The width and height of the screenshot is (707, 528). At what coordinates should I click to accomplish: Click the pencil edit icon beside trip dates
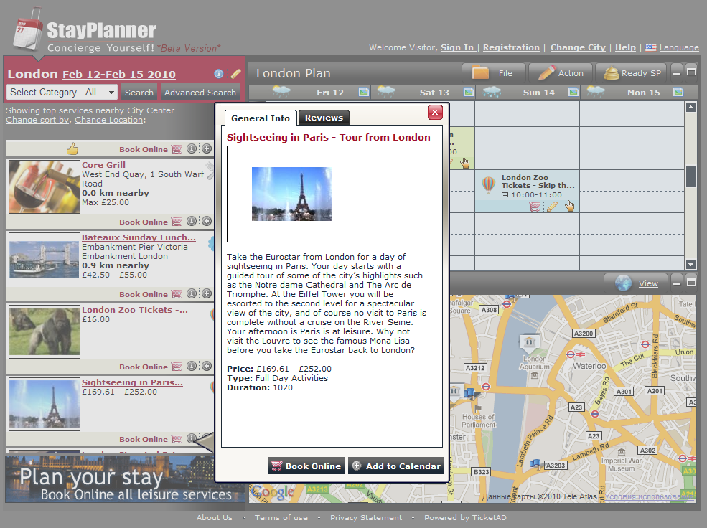coord(236,73)
